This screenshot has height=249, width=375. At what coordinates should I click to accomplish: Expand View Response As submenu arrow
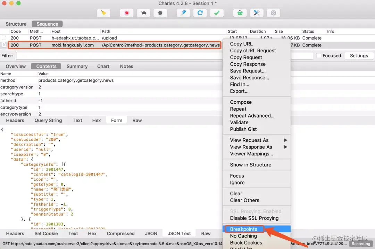[285, 147]
